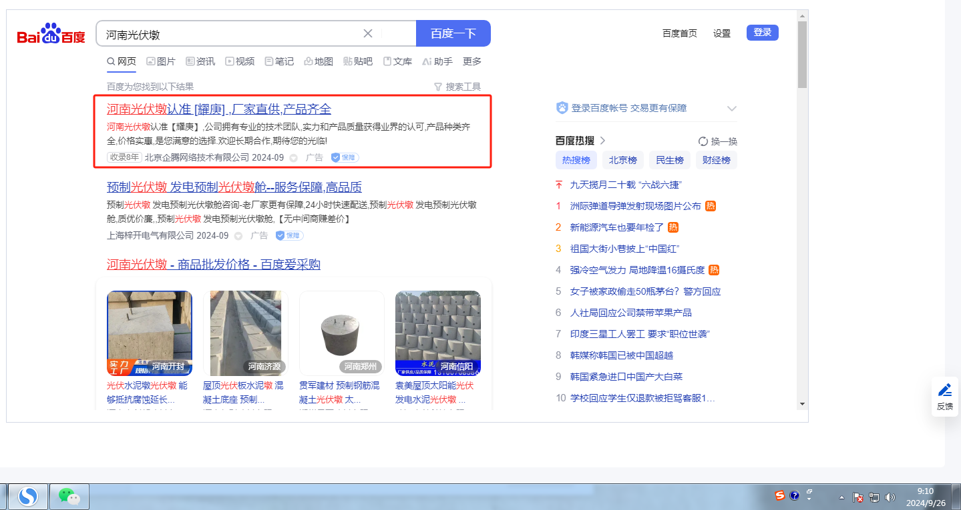The height and width of the screenshot is (510, 961).
Task: Open hot search 印度三星工人罢工
Action: tap(640, 334)
